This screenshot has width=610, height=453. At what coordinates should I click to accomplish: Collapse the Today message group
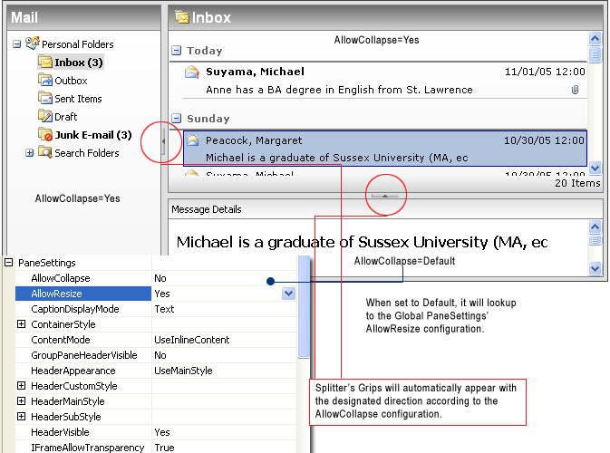(177, 52)
